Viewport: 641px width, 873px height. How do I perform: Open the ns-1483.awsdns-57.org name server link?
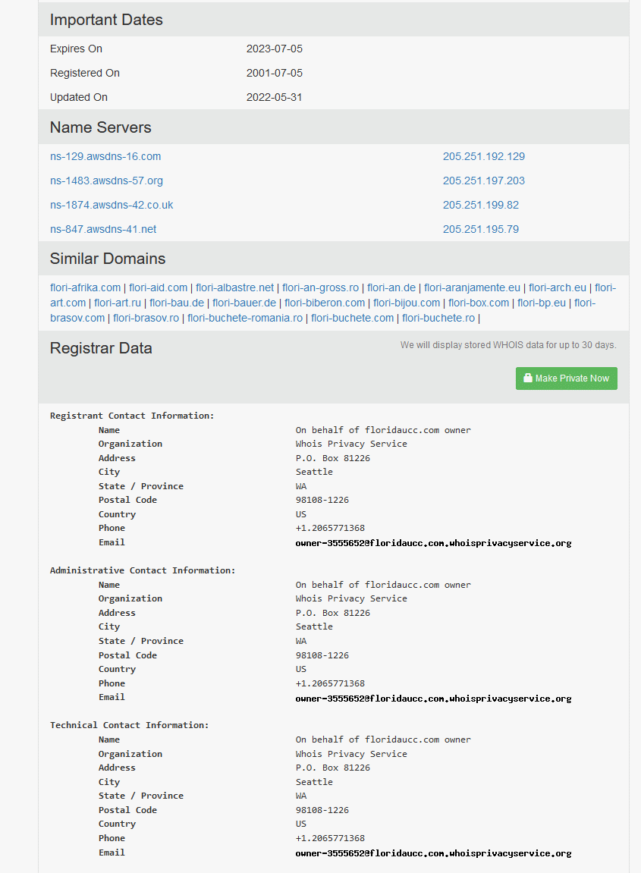106,181
